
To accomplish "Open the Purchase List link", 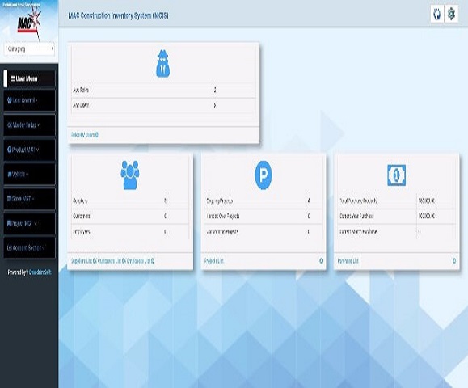I will pyautogui.click(x=348, y=261).
